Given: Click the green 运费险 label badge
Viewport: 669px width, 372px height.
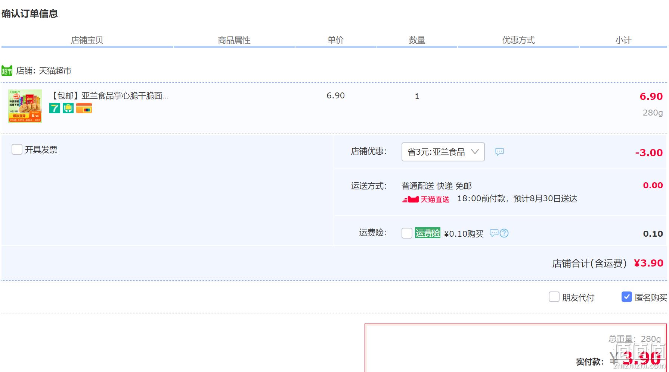Looking at the screenshot, I should pos(428,233).
